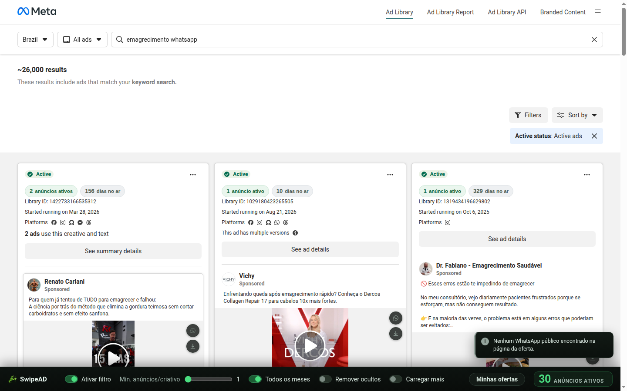Click Facebook platform icon on Renato Cariani ad
627x391 pixels.
[54, 222]
